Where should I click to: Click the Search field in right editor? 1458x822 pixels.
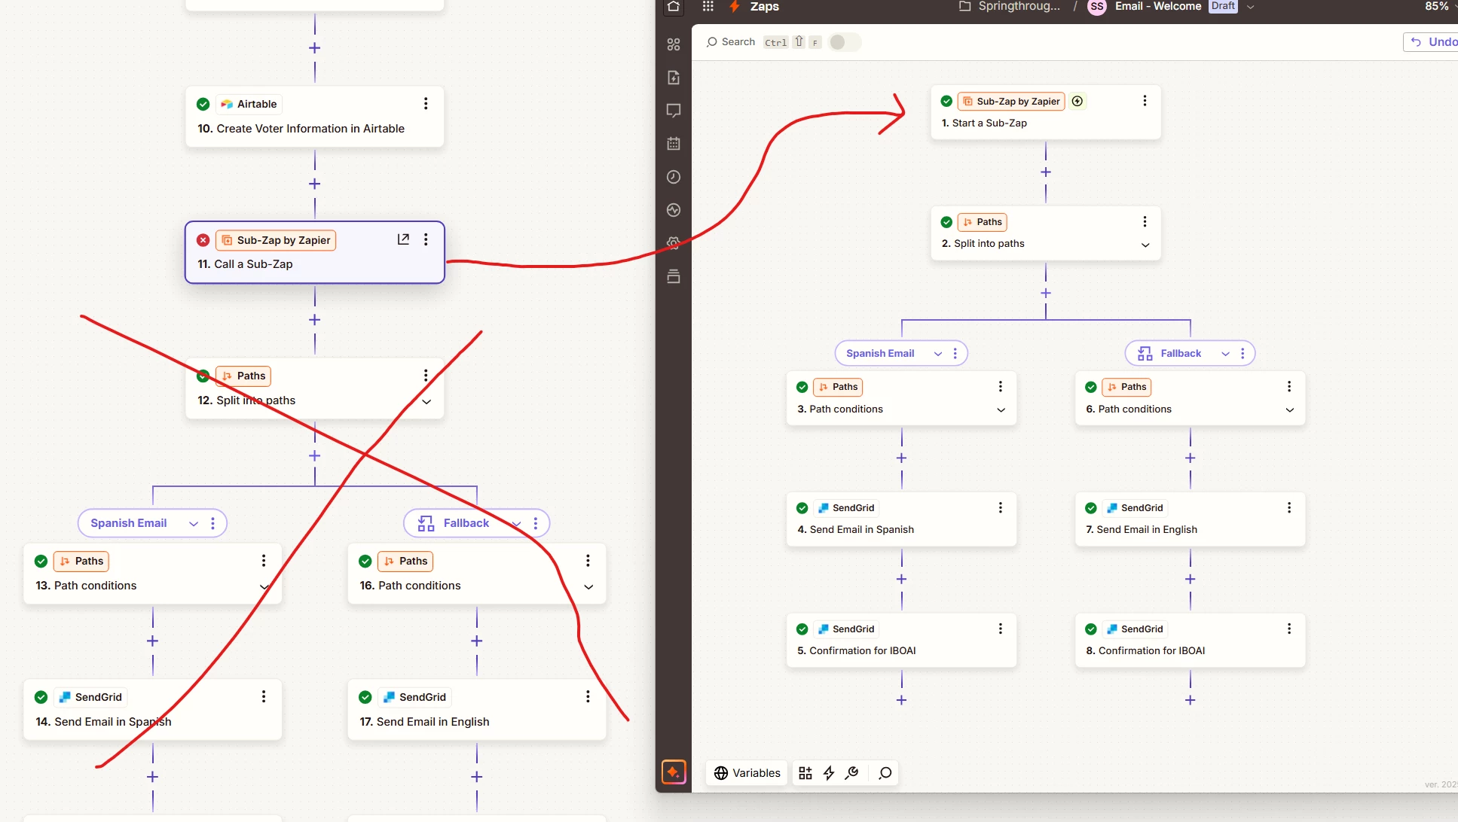[x=730, y=42]
